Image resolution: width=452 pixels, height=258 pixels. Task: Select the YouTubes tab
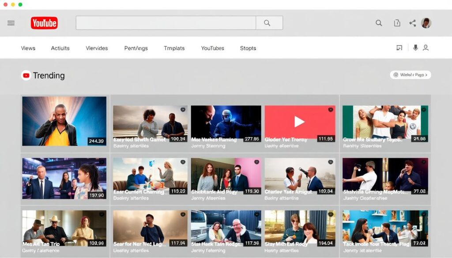(x=212, y=48)
